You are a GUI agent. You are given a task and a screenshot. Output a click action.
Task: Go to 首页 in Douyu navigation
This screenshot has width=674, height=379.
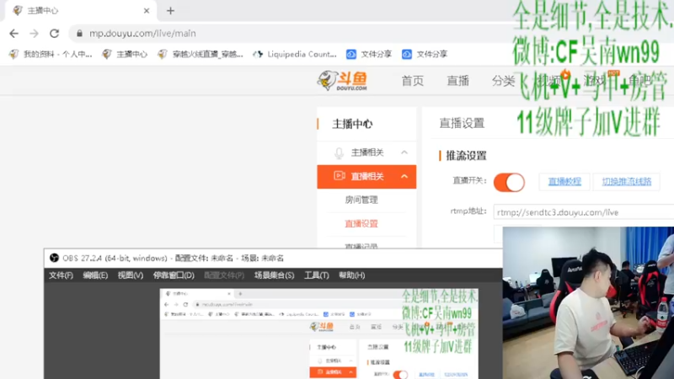[x=413, y=81]
